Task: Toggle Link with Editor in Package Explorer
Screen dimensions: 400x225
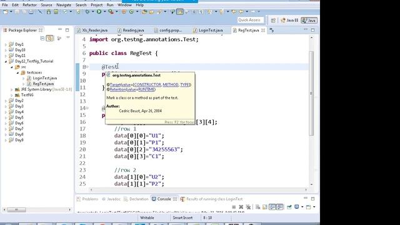Action: click(x=50, y=38)
